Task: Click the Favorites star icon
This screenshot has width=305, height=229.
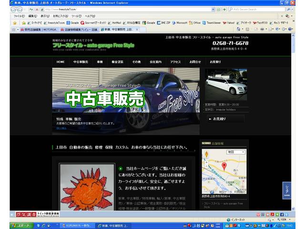Action: pos(15,23)
